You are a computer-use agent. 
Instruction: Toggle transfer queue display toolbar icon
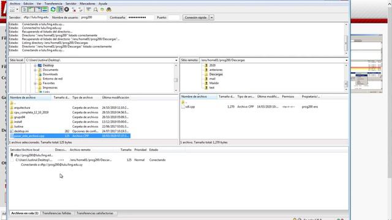pos(45,10)
